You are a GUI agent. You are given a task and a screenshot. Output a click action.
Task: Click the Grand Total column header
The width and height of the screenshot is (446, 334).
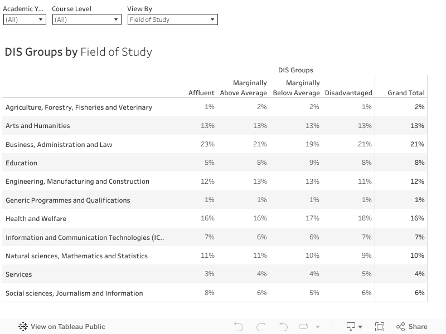406,93
